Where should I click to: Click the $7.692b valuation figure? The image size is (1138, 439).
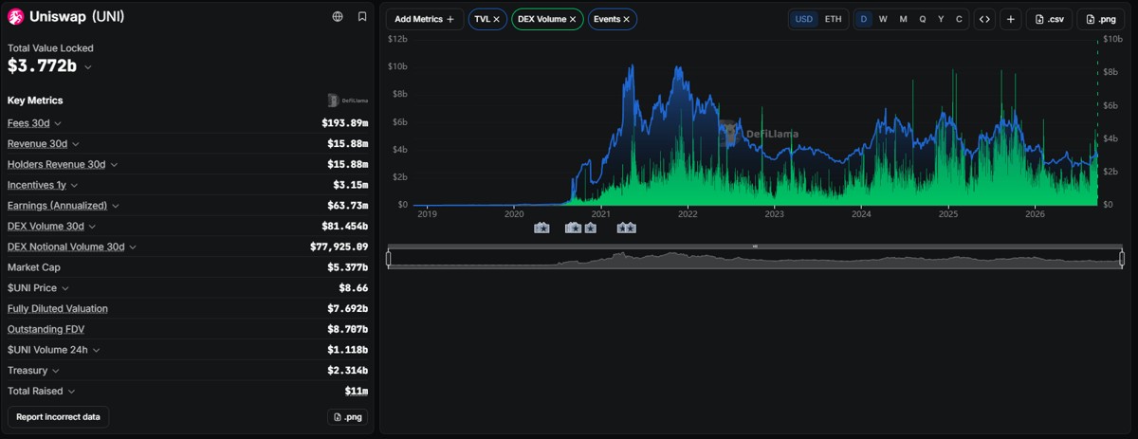click(347, 308)
